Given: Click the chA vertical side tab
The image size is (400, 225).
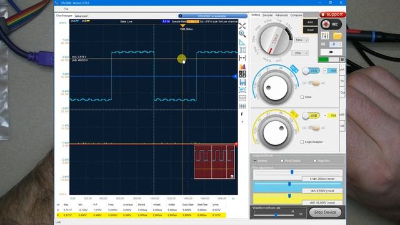Looking at the screenshot, I should click(342, 69).
